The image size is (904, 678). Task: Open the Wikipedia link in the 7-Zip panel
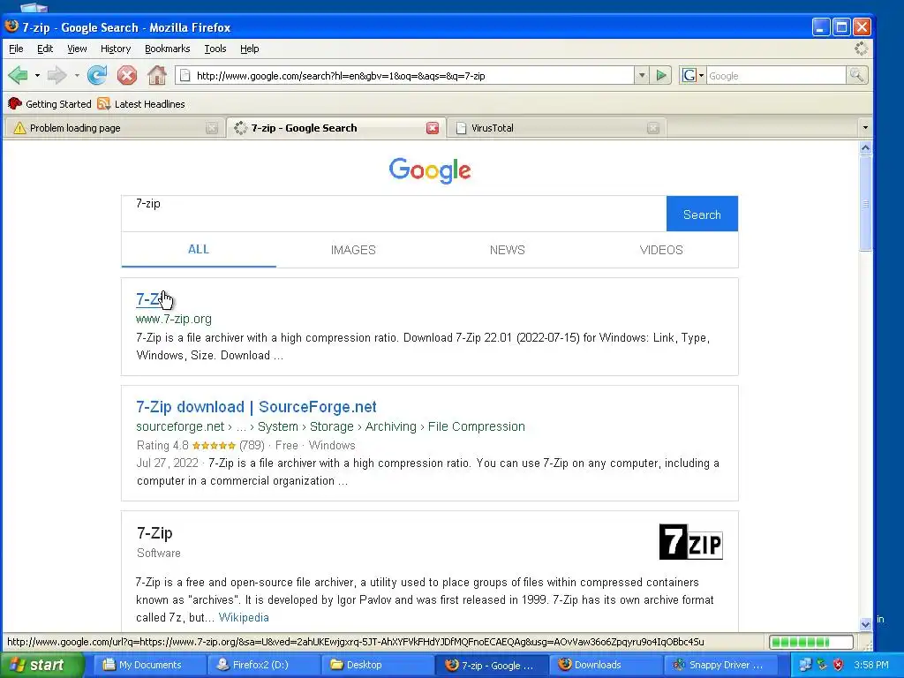pyautogui.click(x=244, y=617)
